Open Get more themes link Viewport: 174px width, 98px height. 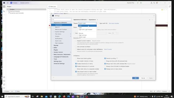point(114,23)
